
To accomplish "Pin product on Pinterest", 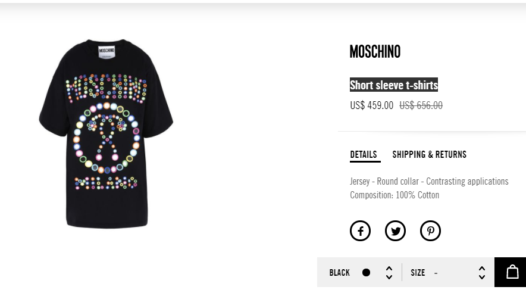I will (x=430, y=231).
